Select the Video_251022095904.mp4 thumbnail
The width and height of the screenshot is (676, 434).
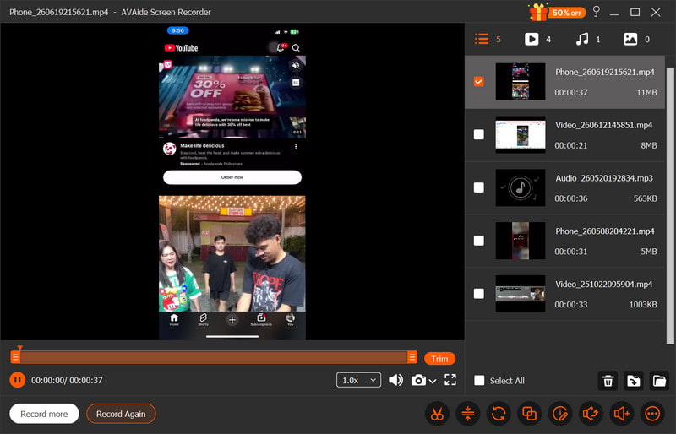point(521,294)
